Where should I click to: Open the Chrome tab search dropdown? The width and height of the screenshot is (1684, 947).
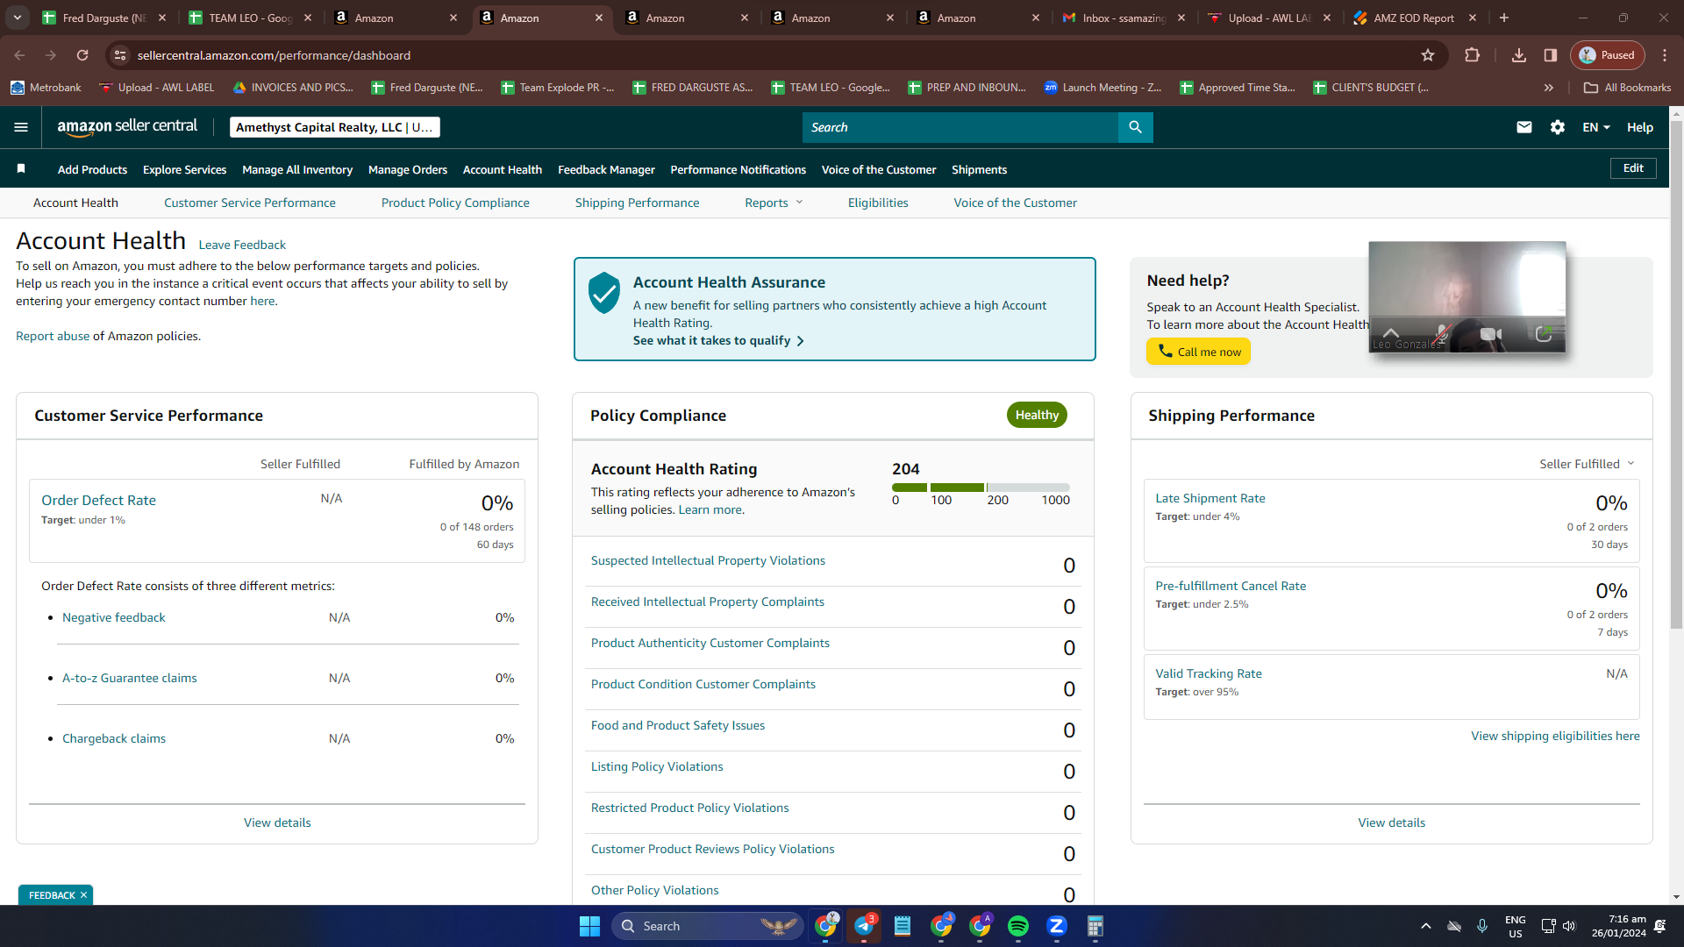pos(18,18)
